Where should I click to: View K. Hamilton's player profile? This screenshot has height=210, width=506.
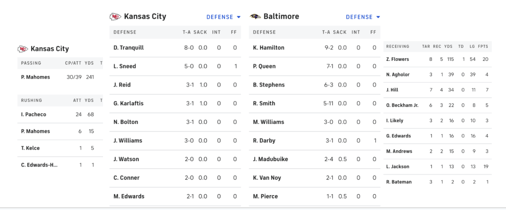click(268, 47)
